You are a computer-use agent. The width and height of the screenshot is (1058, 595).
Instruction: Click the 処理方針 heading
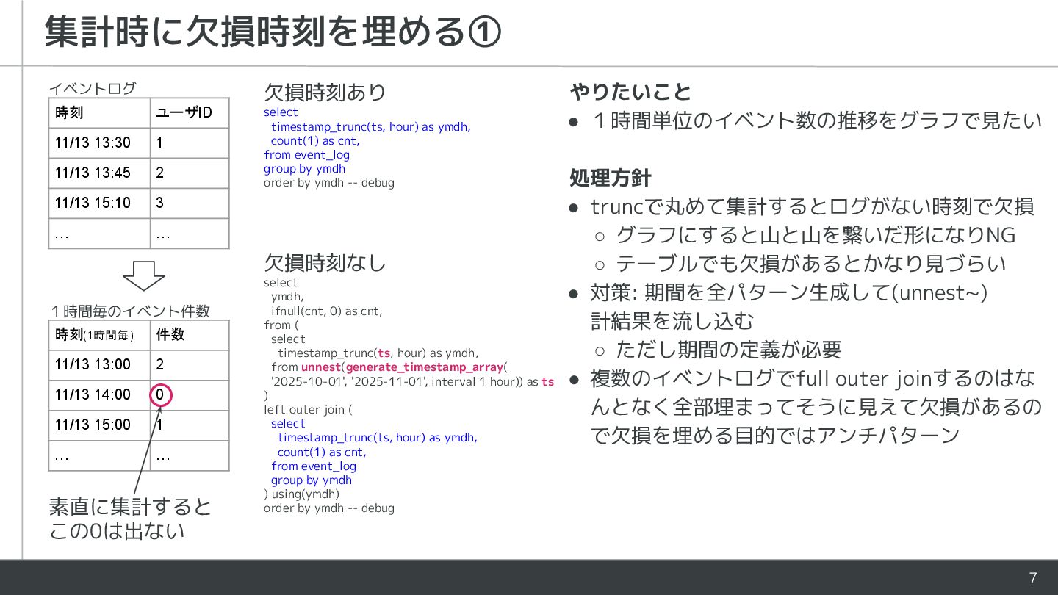click(x=611, y=178)
